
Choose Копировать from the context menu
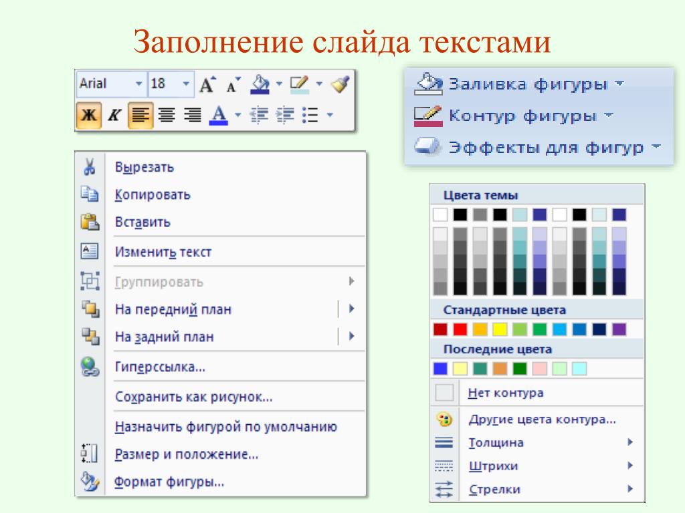(220, 194)
